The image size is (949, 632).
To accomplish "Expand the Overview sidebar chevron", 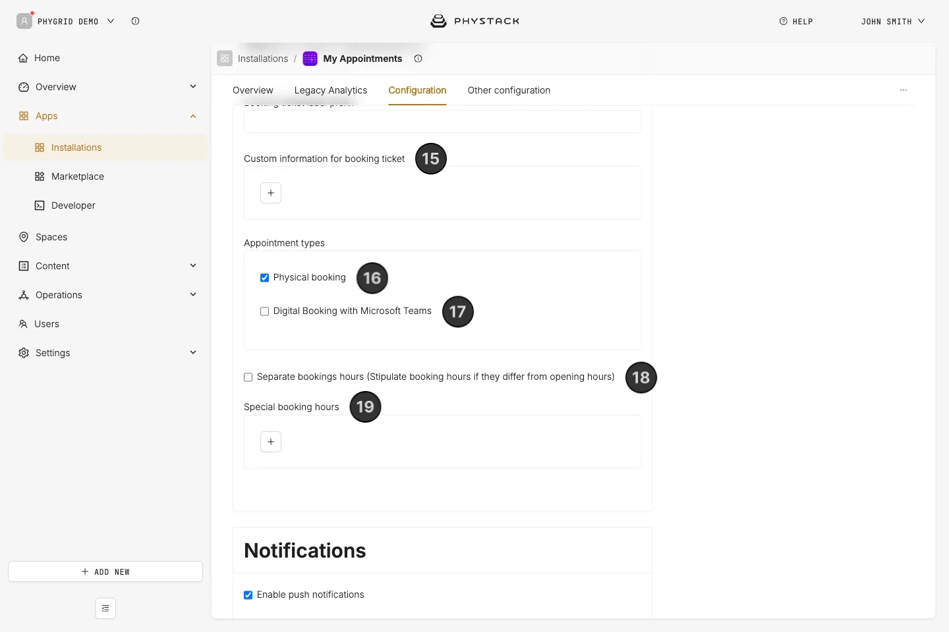I will [x=193, y=86].
